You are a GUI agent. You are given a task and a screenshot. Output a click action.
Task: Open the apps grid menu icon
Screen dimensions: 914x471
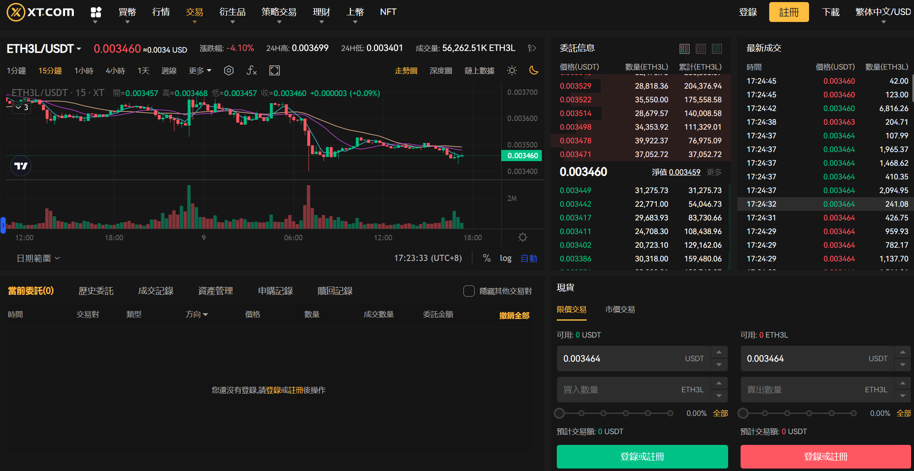[x=96, y=12]
